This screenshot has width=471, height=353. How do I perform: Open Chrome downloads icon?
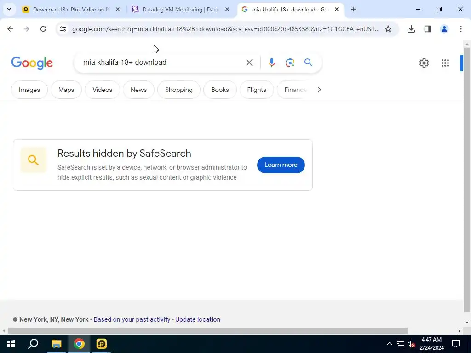(411, 29)
